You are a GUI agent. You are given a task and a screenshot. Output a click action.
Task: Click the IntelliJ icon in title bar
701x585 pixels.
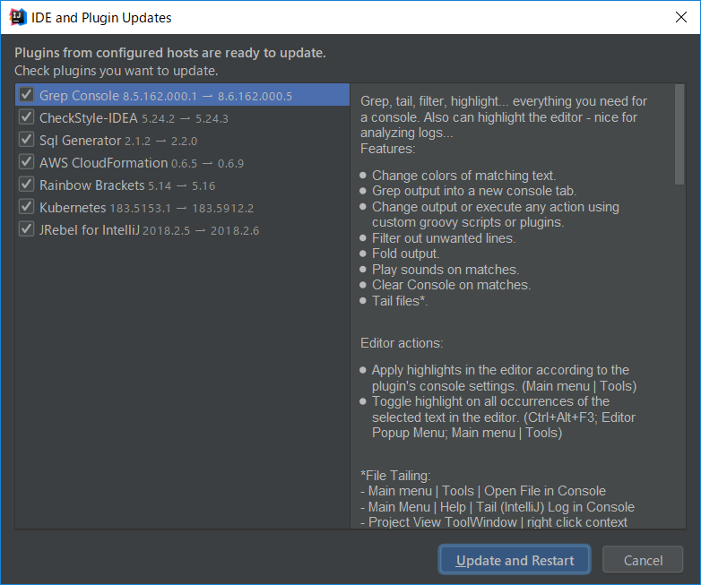pos(17,17)
